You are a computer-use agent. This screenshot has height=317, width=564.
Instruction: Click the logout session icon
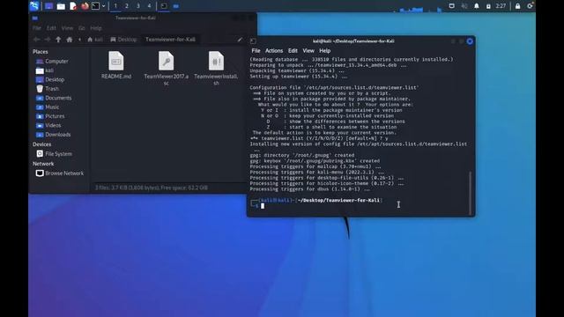tap(531, 6)
